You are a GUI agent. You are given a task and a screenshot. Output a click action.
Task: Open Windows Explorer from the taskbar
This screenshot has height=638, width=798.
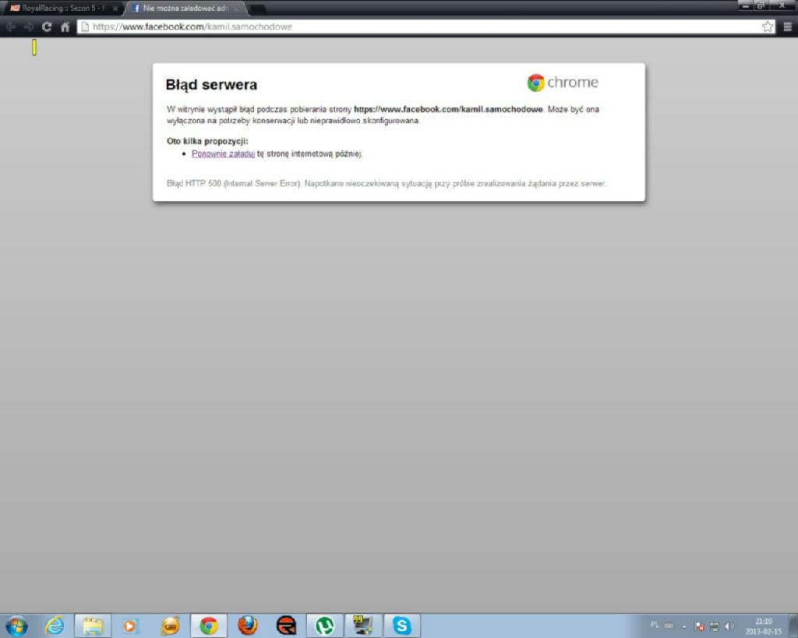(93, 626)
